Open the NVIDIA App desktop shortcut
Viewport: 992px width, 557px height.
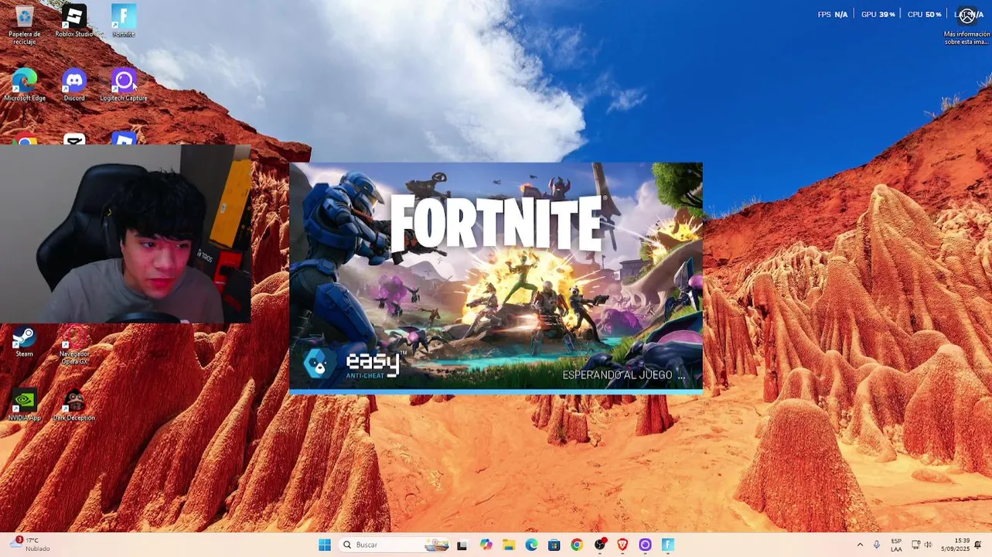[25, 405]
